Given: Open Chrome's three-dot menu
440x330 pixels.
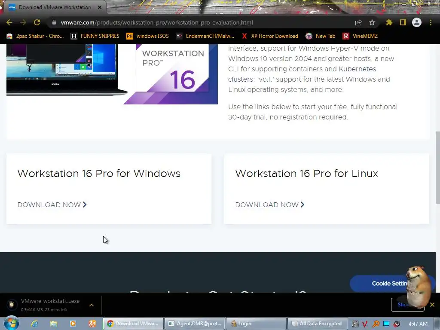Looking at the screenshot, I should tap(431, 22).
